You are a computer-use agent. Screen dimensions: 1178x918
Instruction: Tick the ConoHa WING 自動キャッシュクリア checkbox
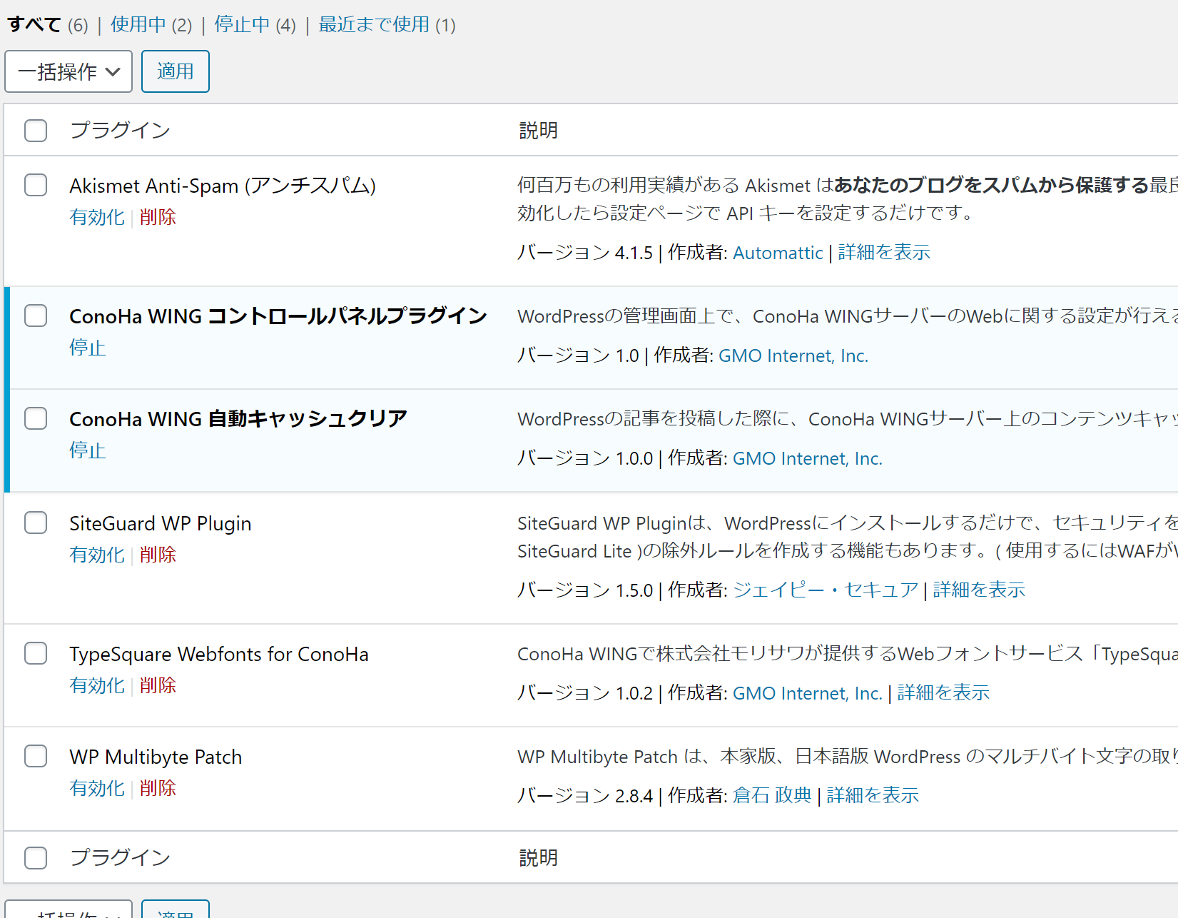click(36, 418)
